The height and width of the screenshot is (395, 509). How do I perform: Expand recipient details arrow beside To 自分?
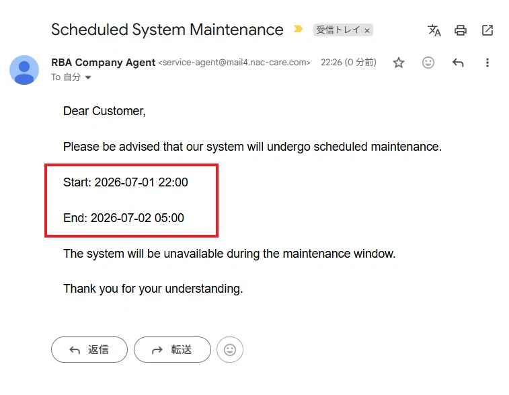(x=88, y=77)
